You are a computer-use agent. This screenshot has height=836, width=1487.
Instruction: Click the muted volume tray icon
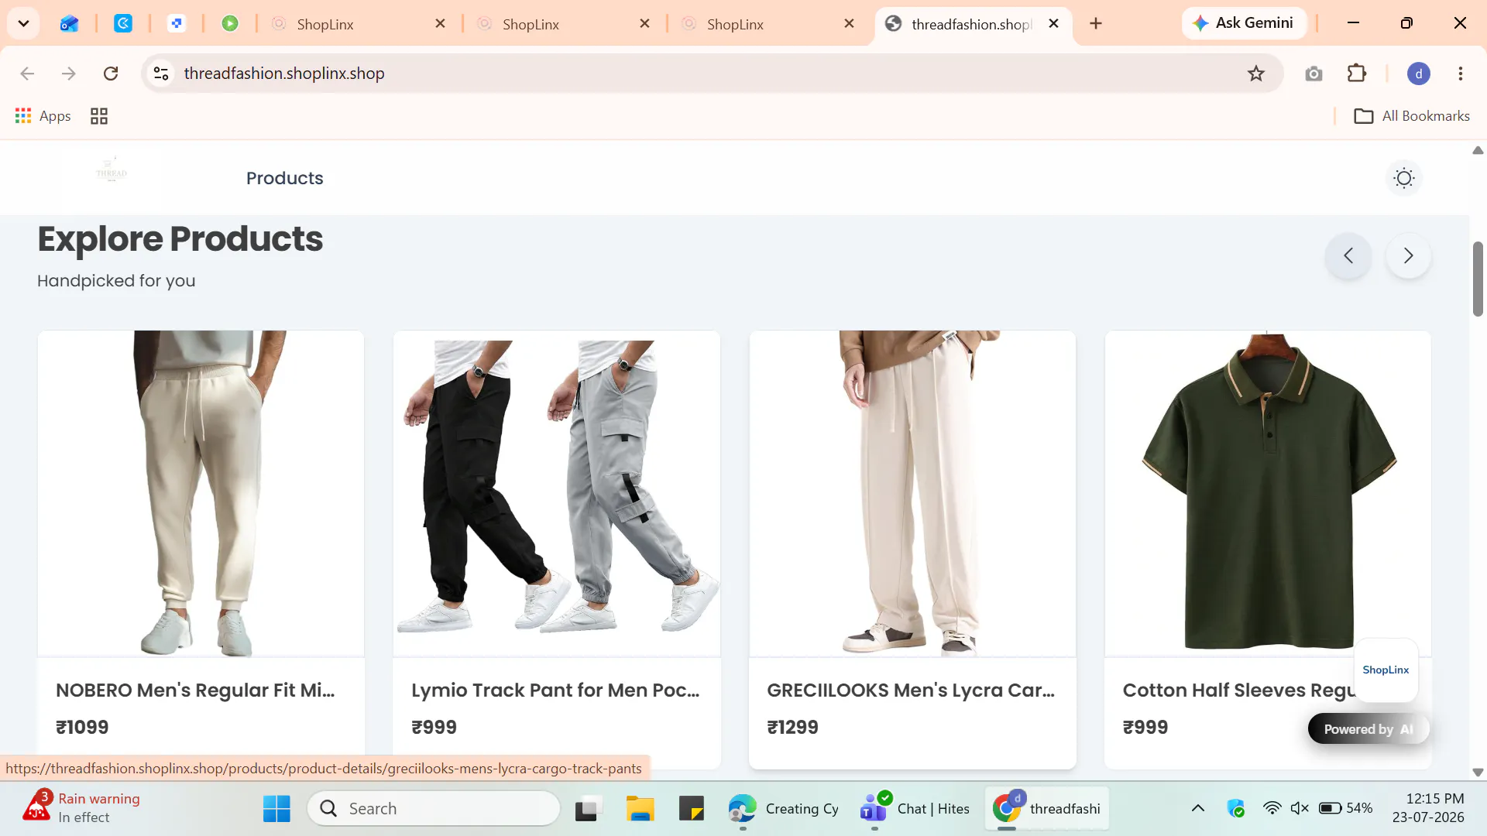[x=1300, y=808]
